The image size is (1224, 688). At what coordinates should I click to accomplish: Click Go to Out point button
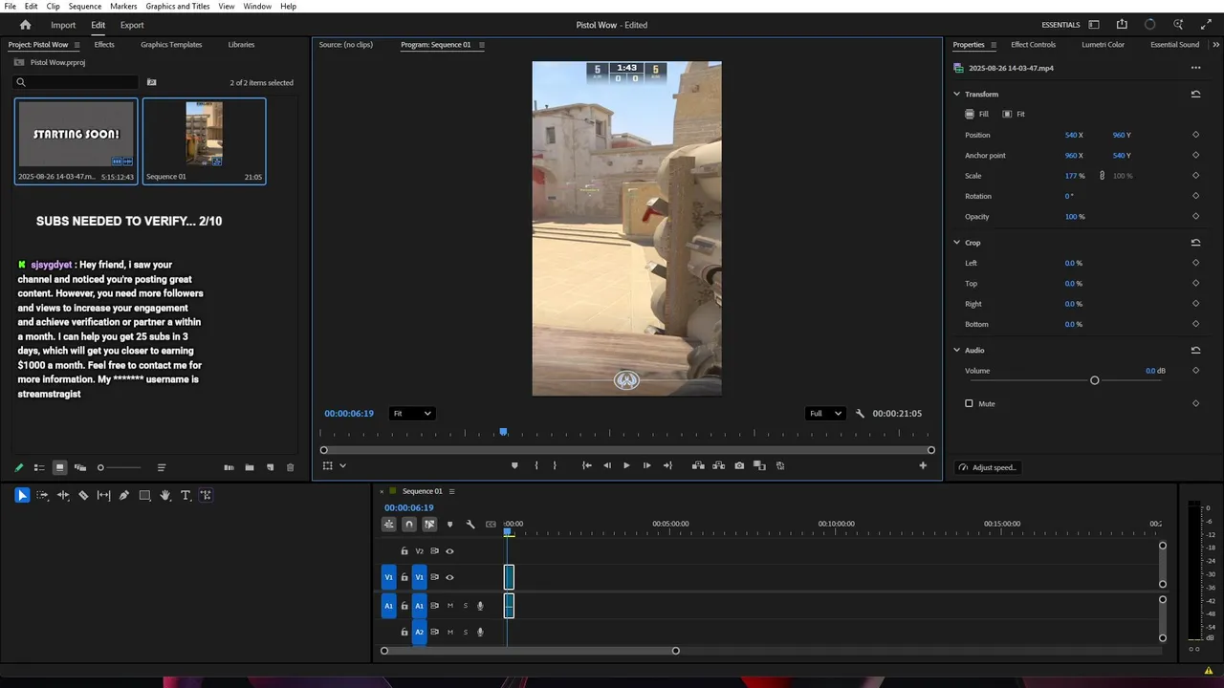[x=667, y=465]
